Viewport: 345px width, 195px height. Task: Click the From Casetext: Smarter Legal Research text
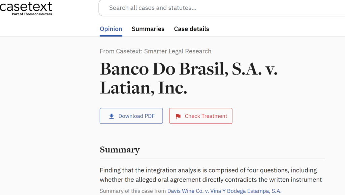(156, 51)
